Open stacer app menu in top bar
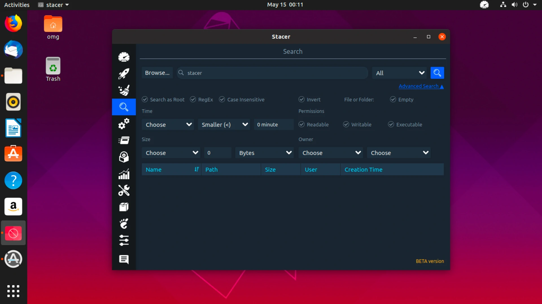Viewport: 542px width, 304px height. 54,5
